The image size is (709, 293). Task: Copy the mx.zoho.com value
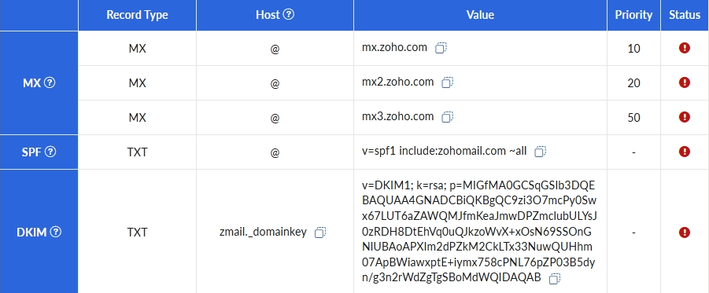(x=441, y=48)
